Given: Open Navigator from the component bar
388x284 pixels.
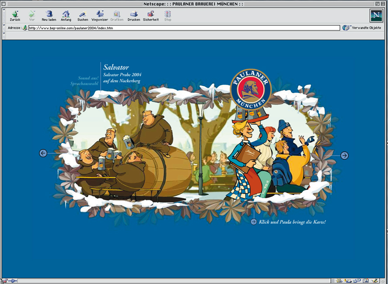Looking at the screenshot, I should point(339,281).
